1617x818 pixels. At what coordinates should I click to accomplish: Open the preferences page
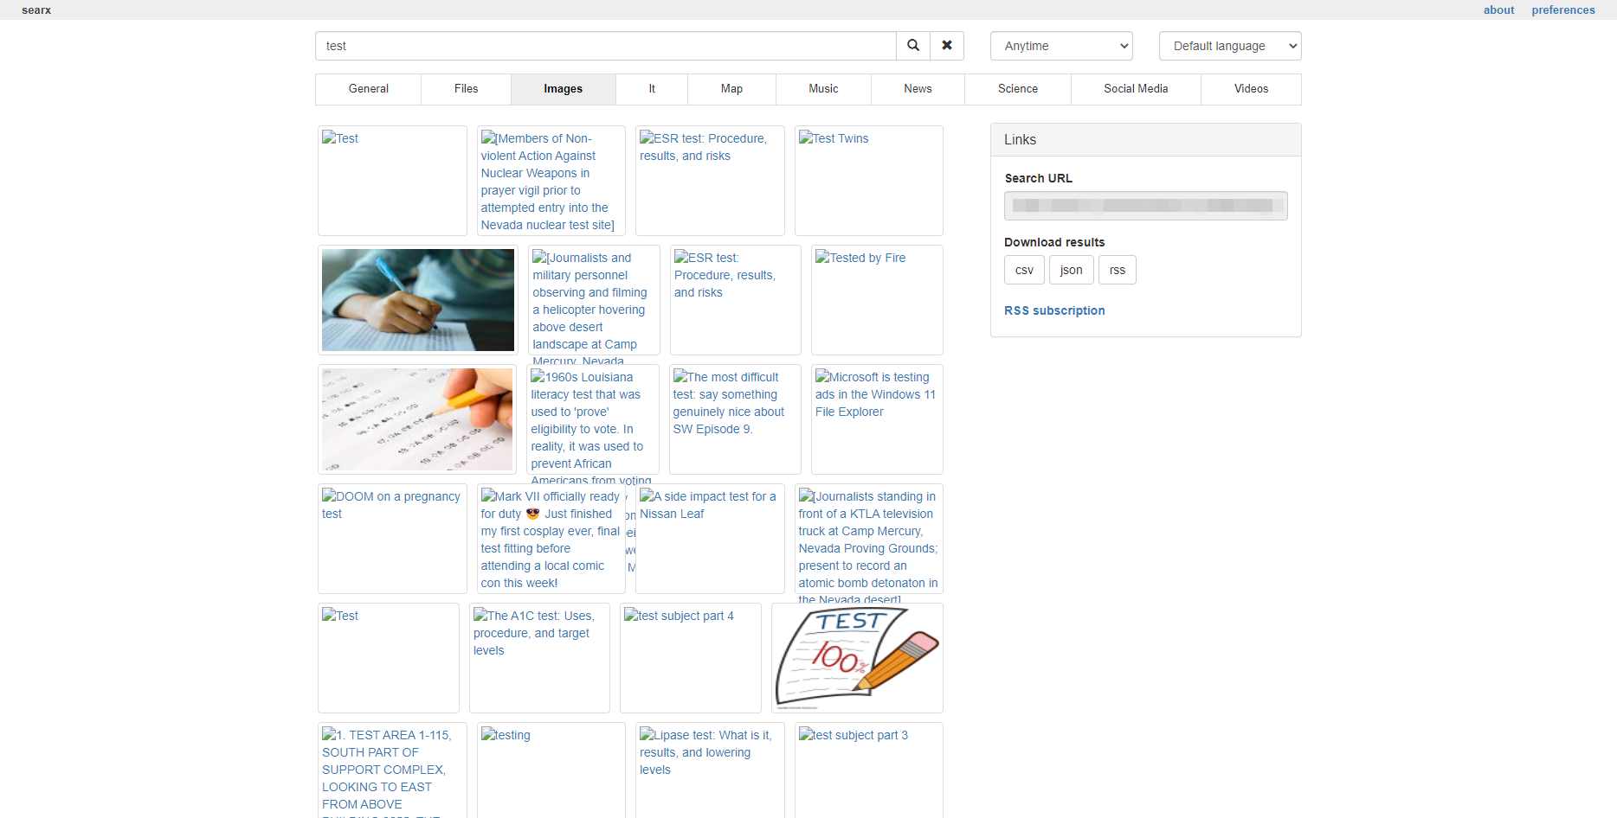[1563, 10]
